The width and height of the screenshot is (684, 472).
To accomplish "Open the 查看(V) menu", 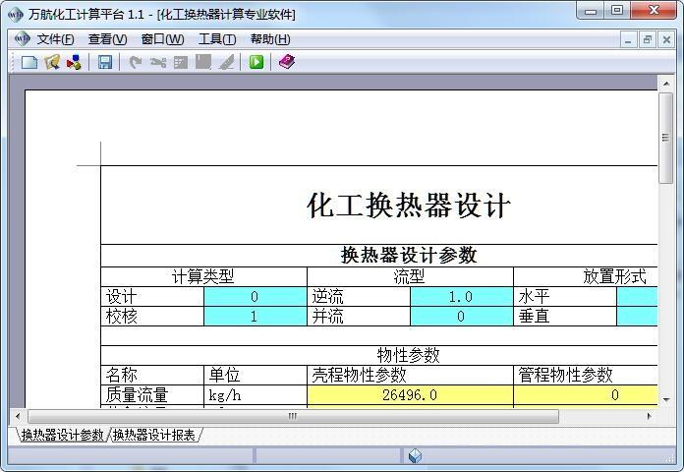I will click(107, 39).
